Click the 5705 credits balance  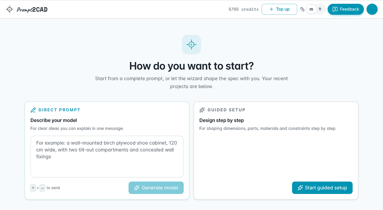tap(244, 9)
